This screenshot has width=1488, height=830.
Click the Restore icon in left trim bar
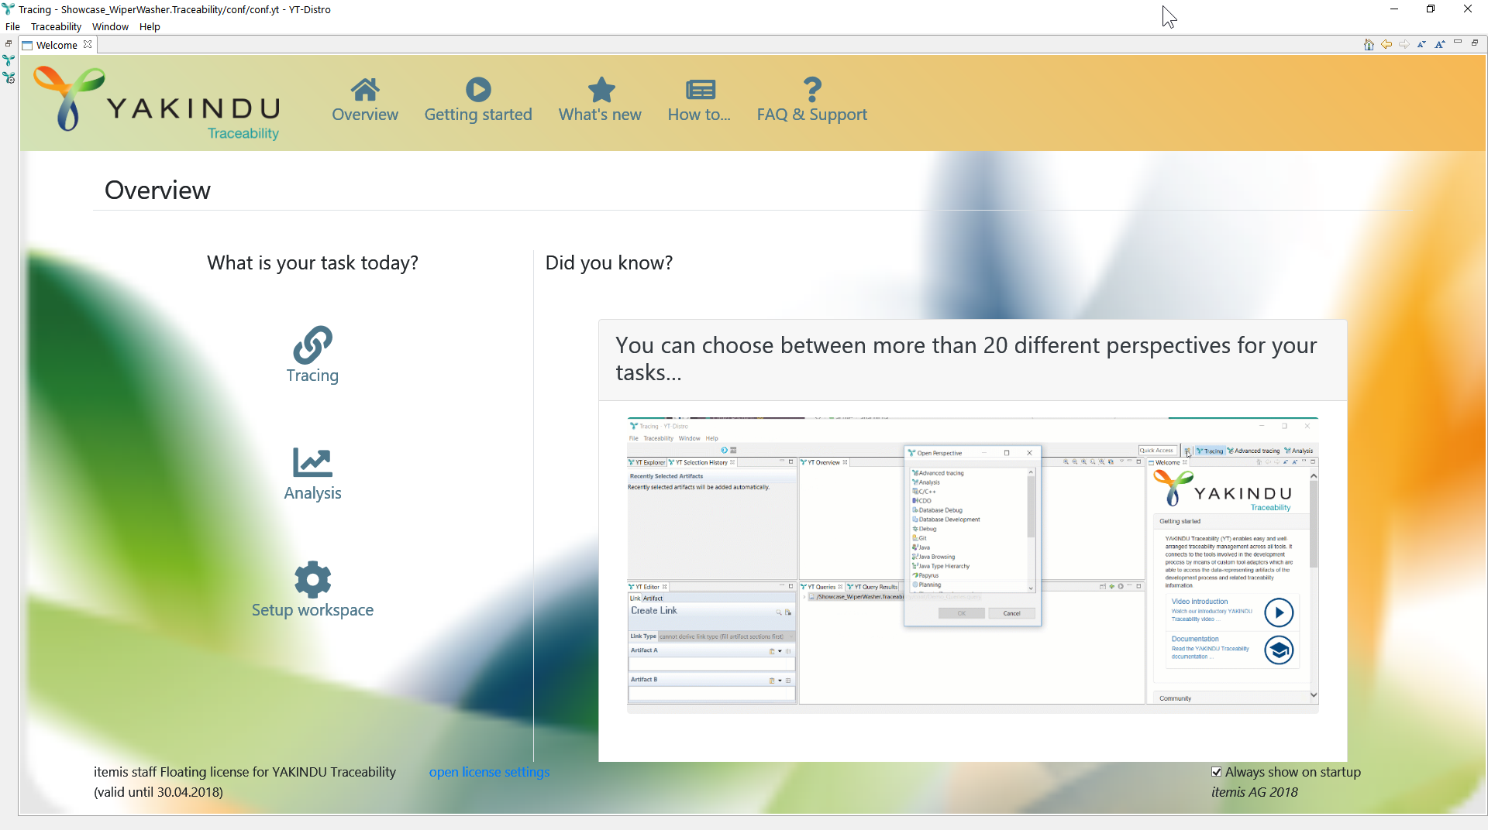[9, 43]
